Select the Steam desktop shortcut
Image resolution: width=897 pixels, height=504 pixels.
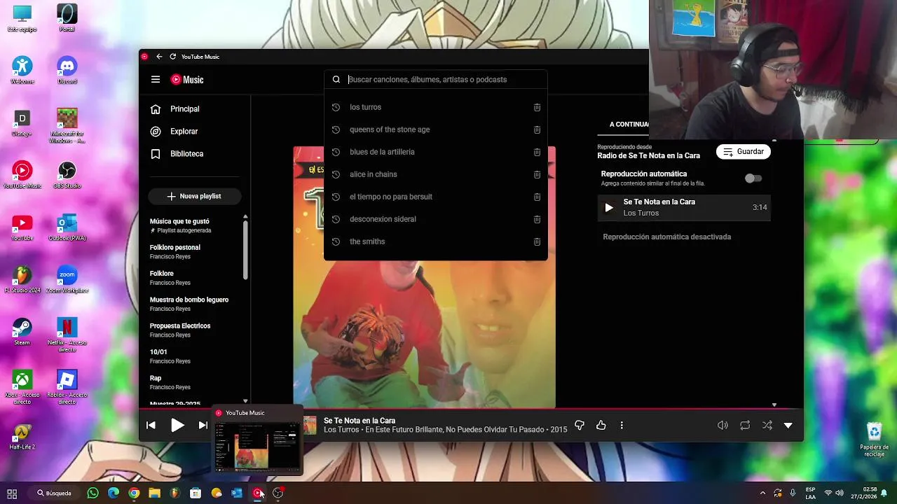pyautogui.click(x=22, y=331)
